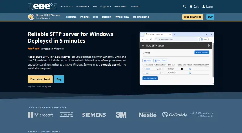Expand the Support menu in top navigation
This screenshot has width=242, height=133.
click(x=106, y=6)
